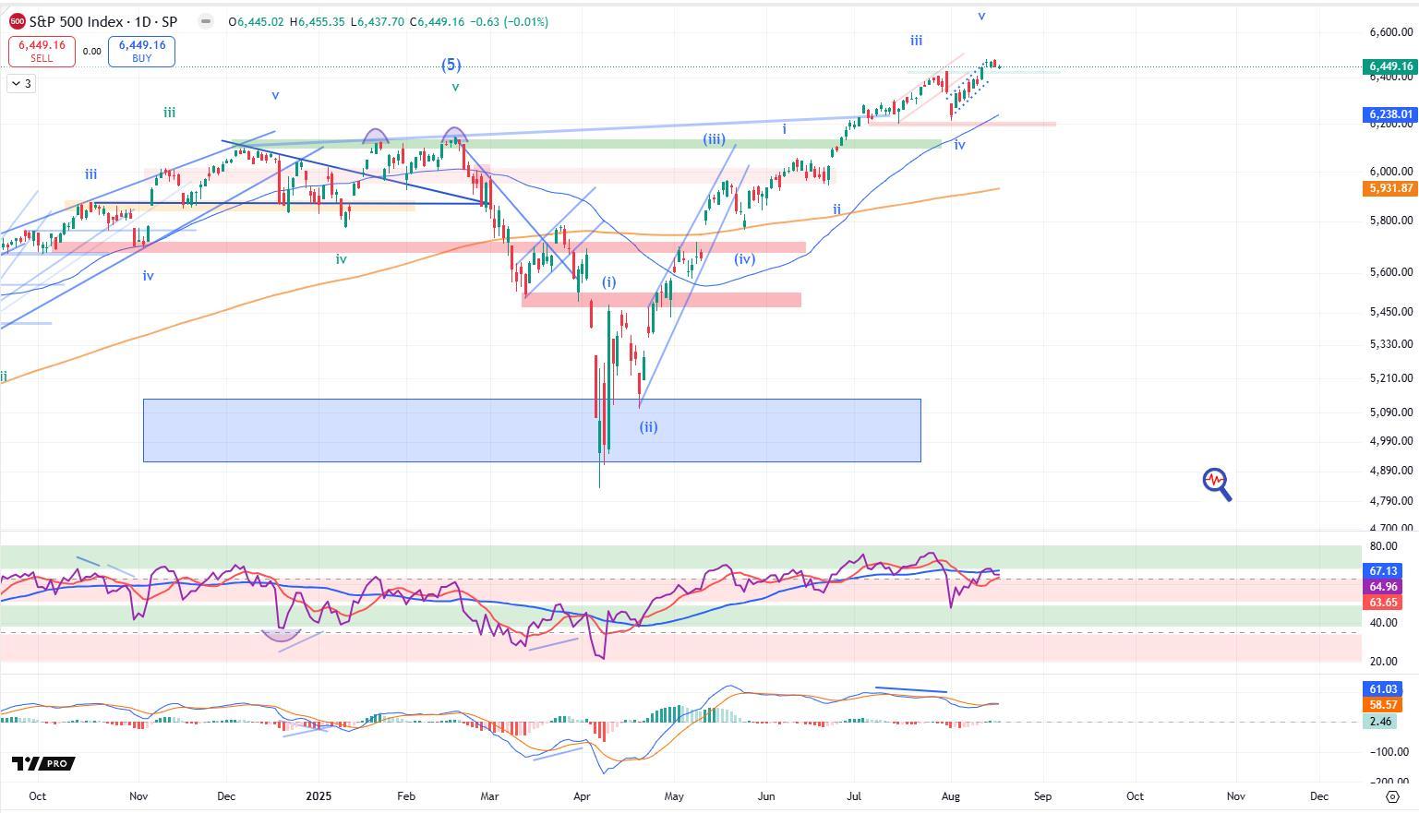
Task: Click the 2025 label on the time axis
Action: coord(319,795)
